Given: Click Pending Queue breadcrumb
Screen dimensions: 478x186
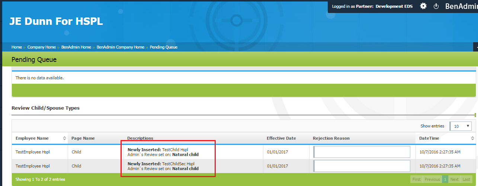Looking at the screenshot, I should [164, 47].
